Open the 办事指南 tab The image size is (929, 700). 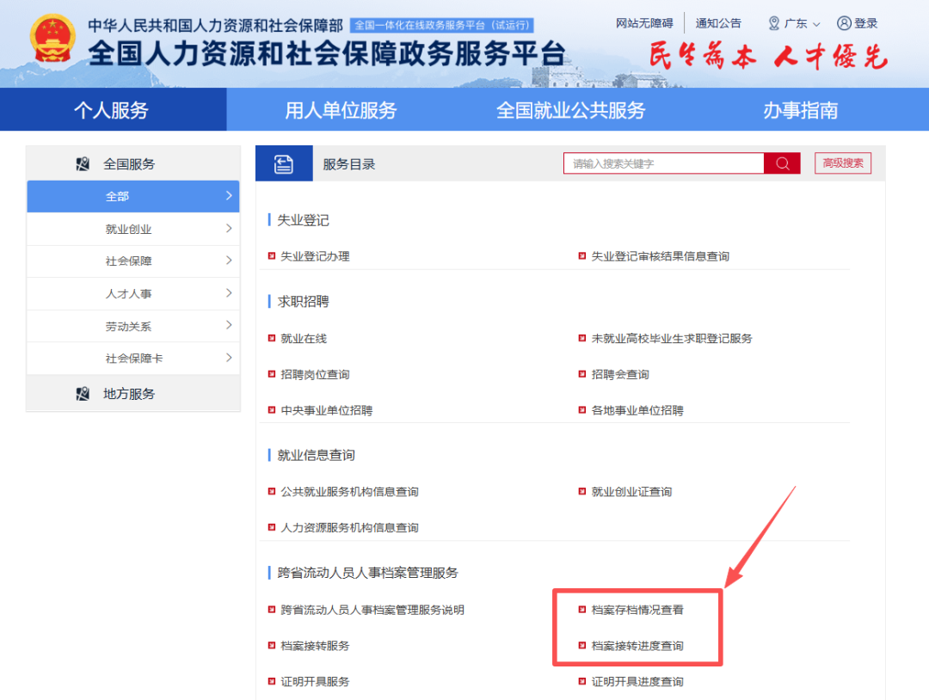(x=800, y=109)
